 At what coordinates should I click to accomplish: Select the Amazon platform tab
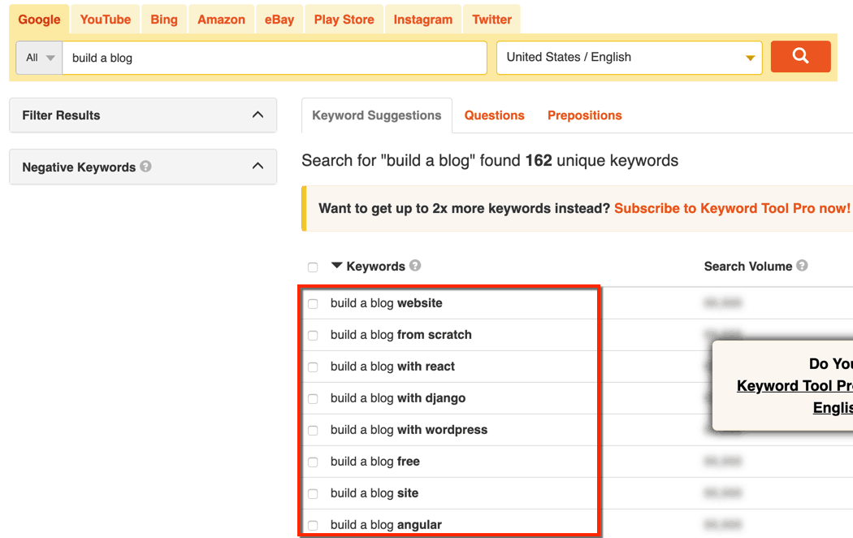[x=221, y=20]
